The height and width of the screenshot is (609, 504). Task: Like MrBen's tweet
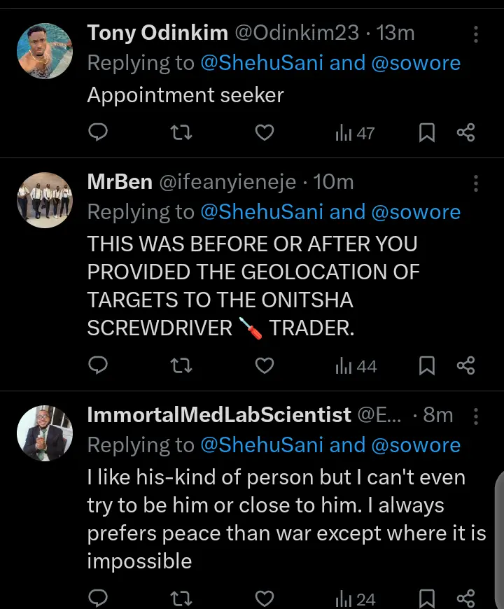pos(264,365)
